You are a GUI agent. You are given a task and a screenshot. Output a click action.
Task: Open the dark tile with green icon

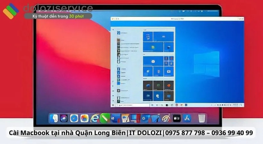158,85
